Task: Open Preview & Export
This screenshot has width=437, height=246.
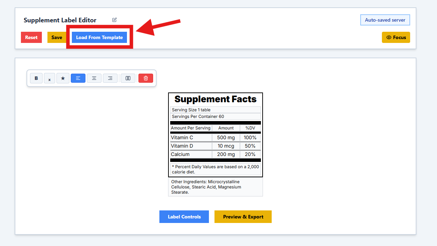Action: coord(243,217)
